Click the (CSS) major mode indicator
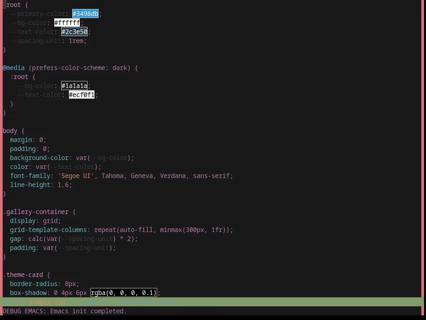This screenshot has height=320, width=426. pyautogui.click(x=166, y=302)
